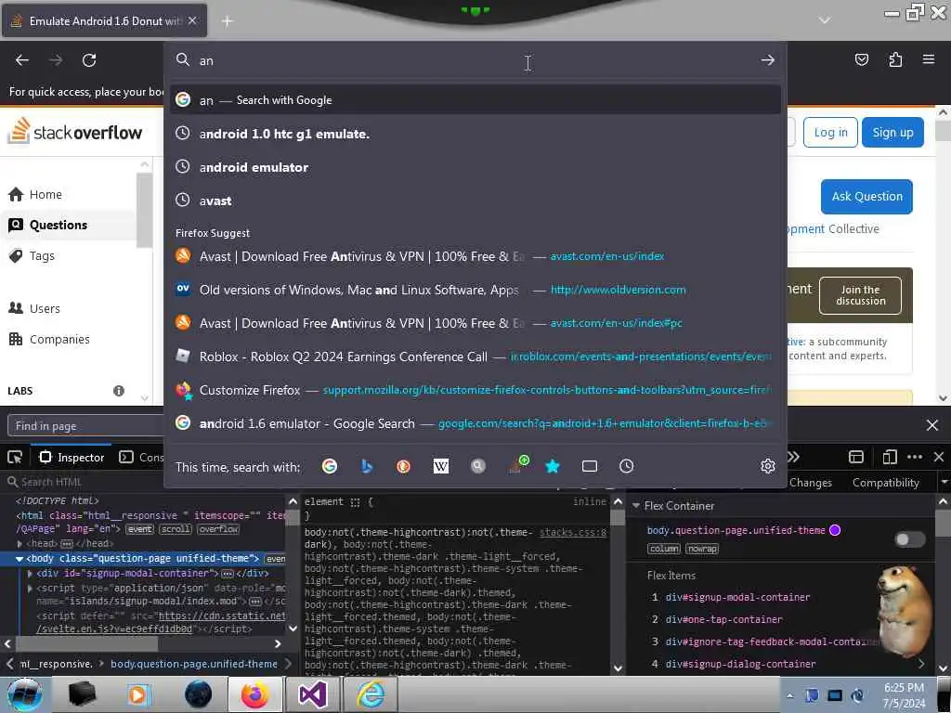This screenshot has width=951, height=713.
Task: Open DevTools more options ellipsis
Action: click(x=915, y=457)
